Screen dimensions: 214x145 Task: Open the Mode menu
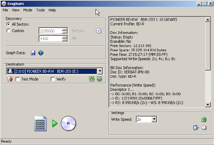pyautogui.click(x=28, y=10)
